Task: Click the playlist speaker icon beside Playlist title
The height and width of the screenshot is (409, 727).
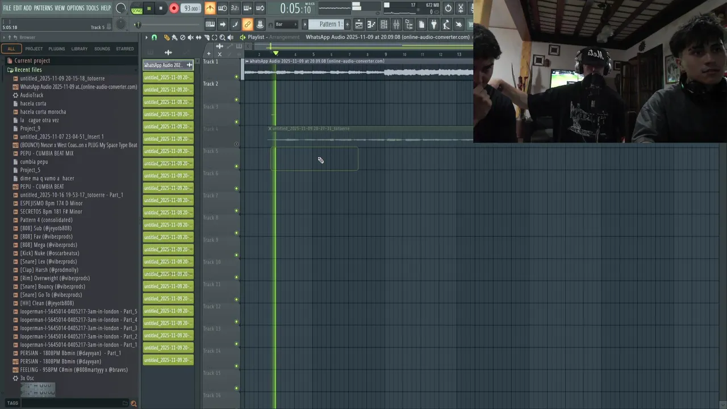Action: (243, 37)
